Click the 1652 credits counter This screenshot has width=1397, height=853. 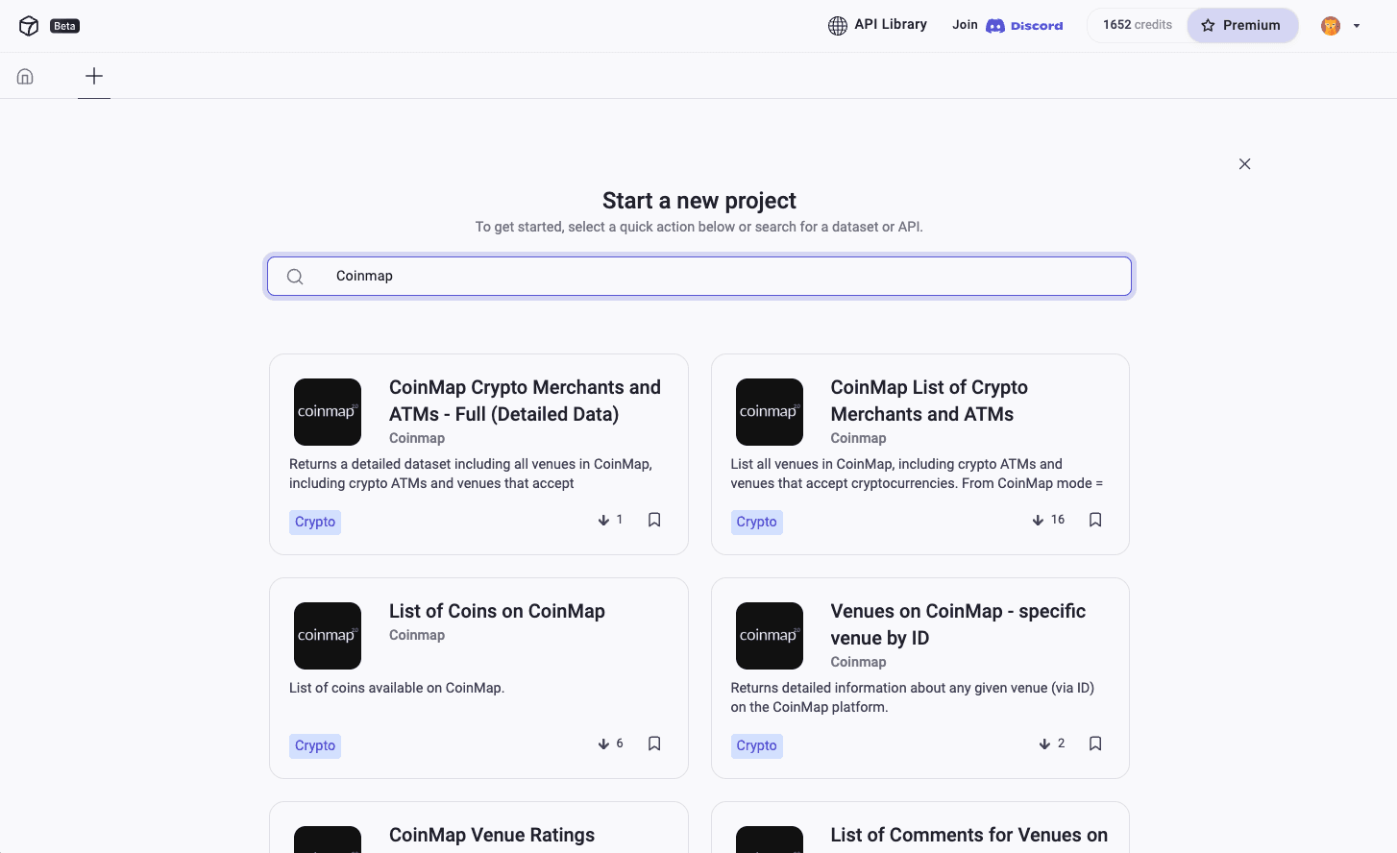1138,25
